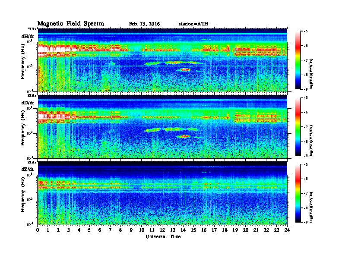Click the "station=ATH" label

[193, 24]
